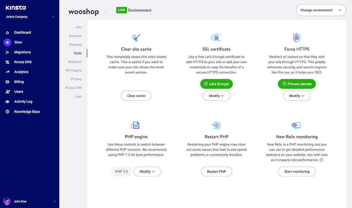Open the Dashboard from the sidebar
The width and height of the screenshot is (352, 208).
[x=22, y=32]
